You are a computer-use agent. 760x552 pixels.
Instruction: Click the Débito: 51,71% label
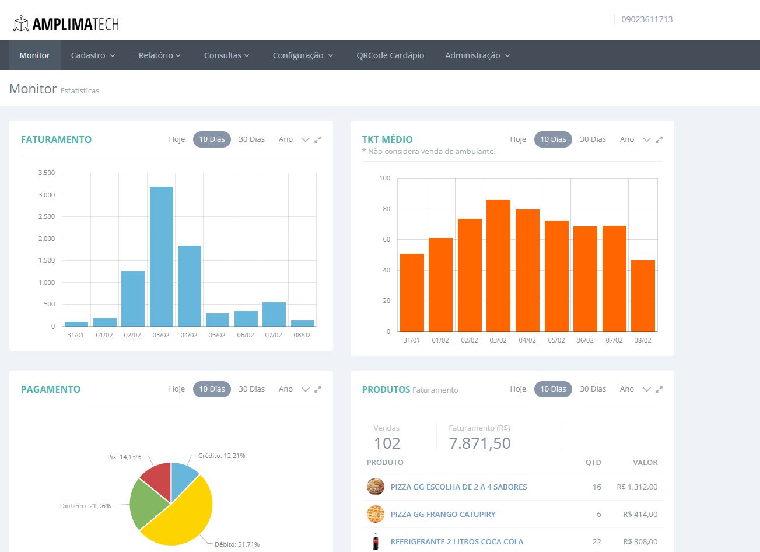(x=237, y=544)
